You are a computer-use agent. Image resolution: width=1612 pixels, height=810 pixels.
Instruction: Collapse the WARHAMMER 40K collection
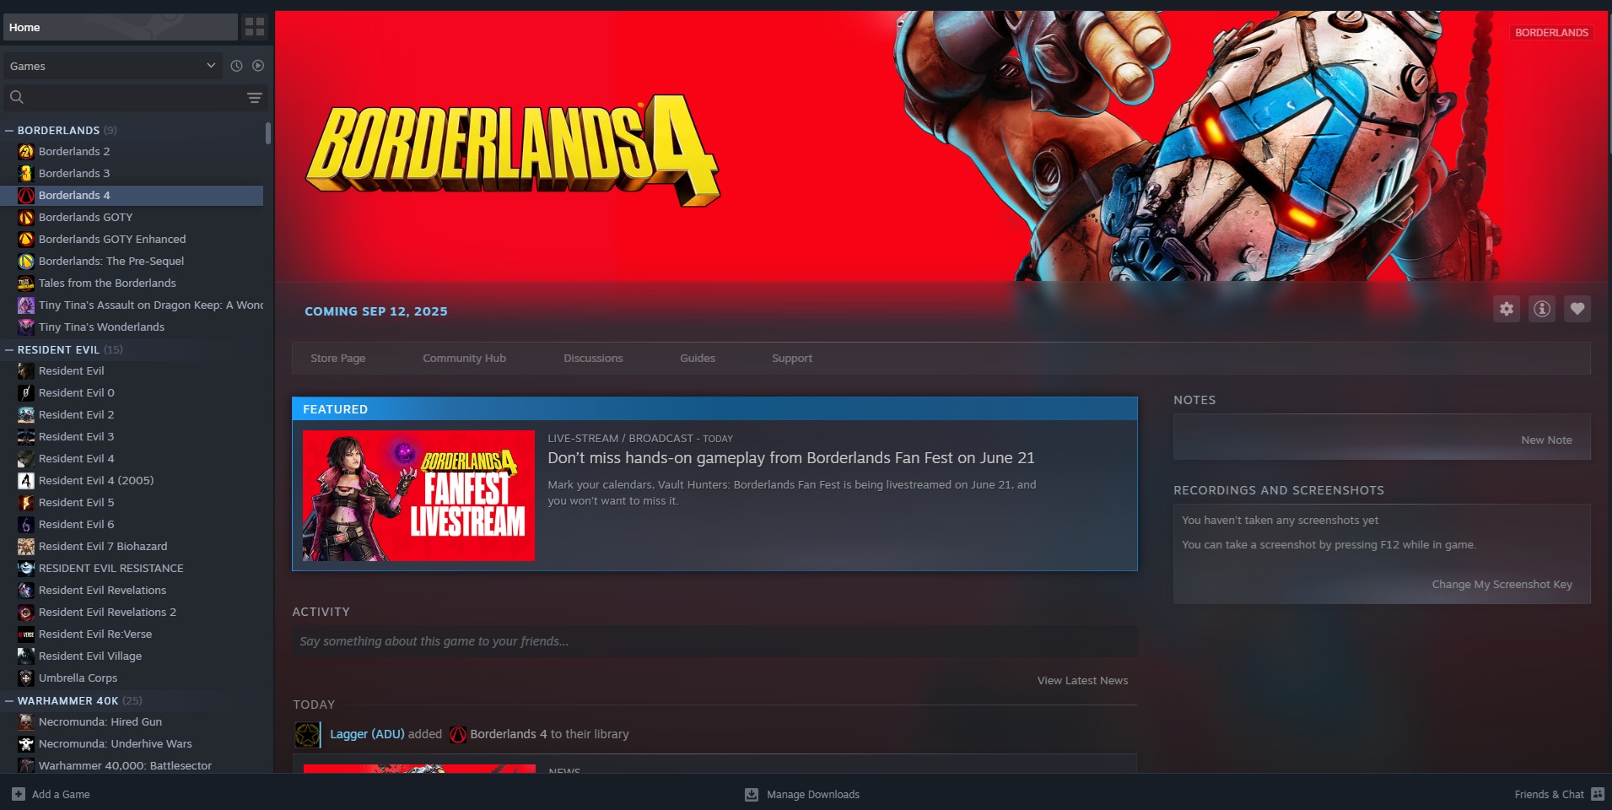[9, 701]
